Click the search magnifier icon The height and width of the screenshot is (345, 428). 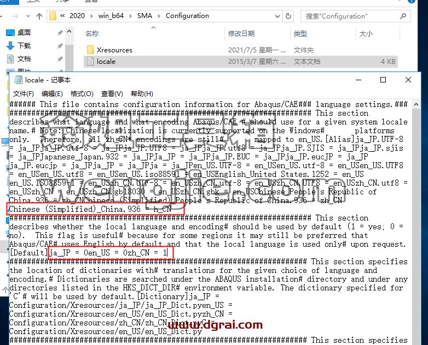403,16
